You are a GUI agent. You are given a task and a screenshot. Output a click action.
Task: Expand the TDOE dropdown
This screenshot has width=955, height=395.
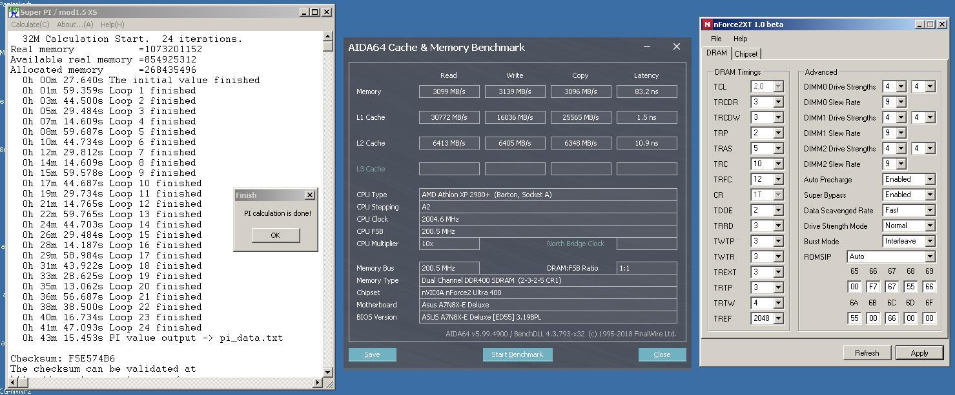pos(778,210)
